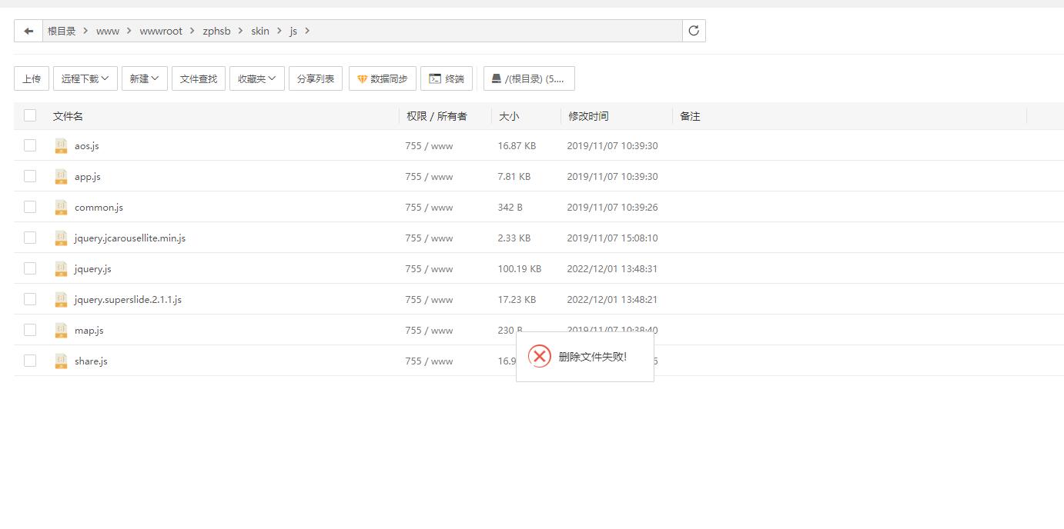The width and height of the screenshot is (1064, 529).
Task: Open the map.js file name
Action: tap(89, 330)
